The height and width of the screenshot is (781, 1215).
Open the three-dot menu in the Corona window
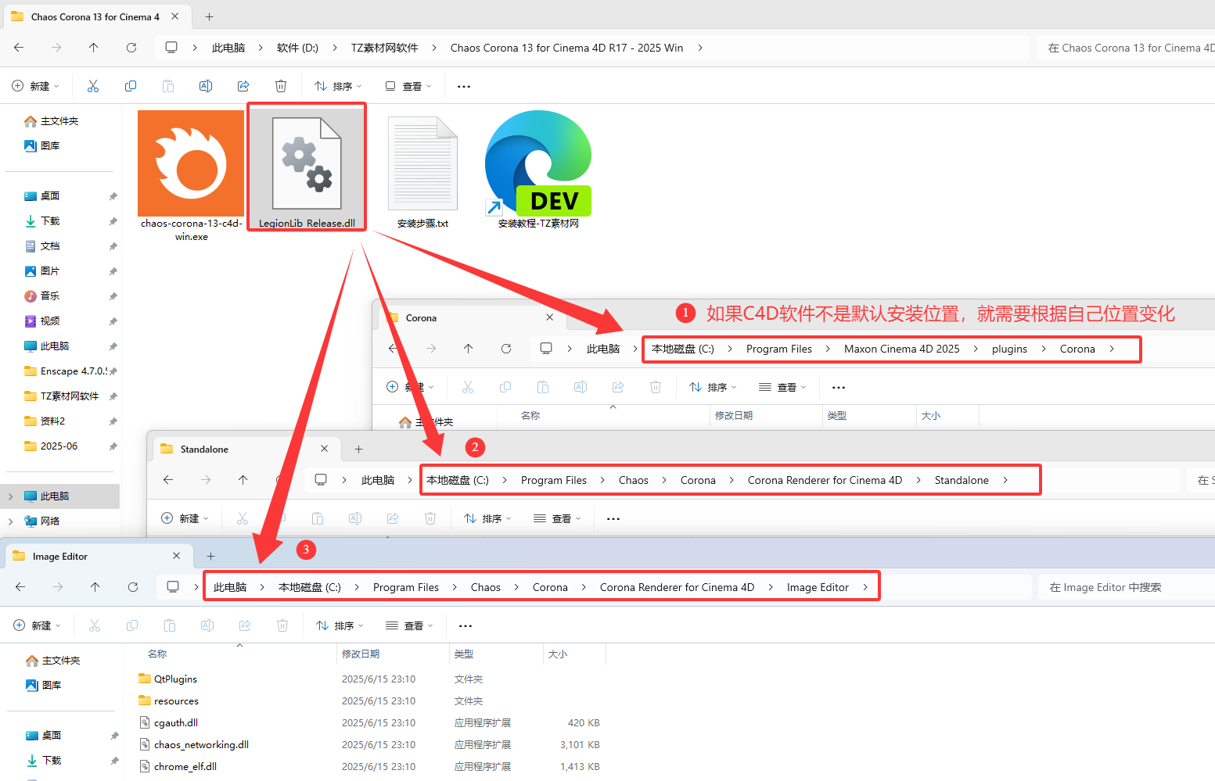(839, 387)
